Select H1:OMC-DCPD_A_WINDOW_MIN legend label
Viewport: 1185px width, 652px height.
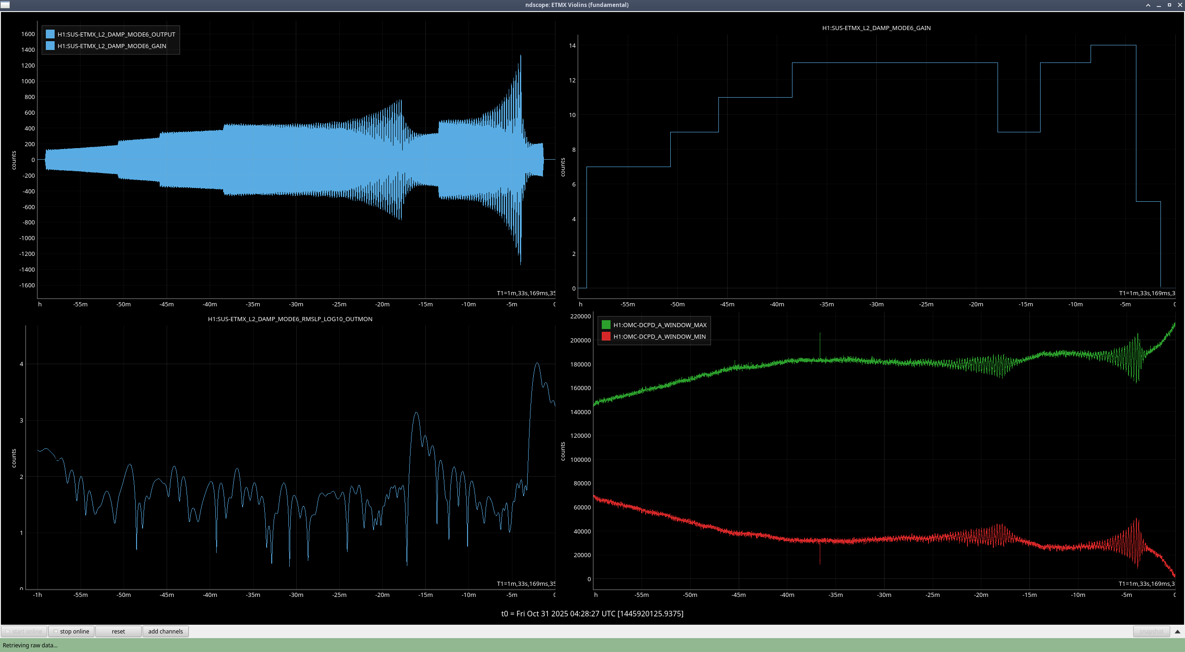(659, 336)
